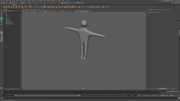
Task: Open the Sign In account dropdown
Action: (x=80, y=3)
